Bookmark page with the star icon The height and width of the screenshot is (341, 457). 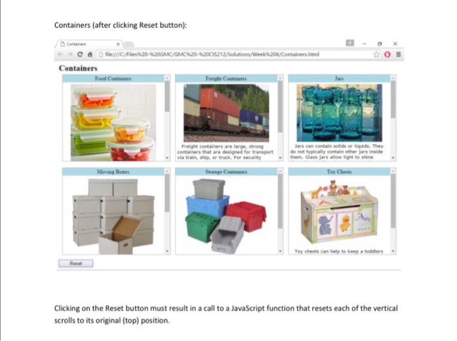(377, 54)
